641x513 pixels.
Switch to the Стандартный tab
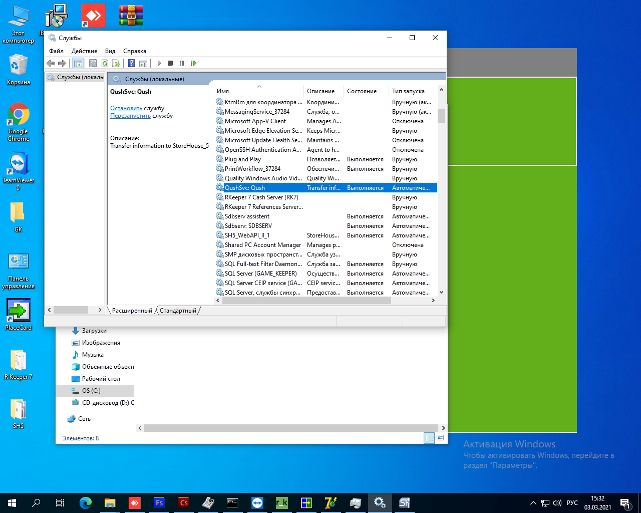178,311
